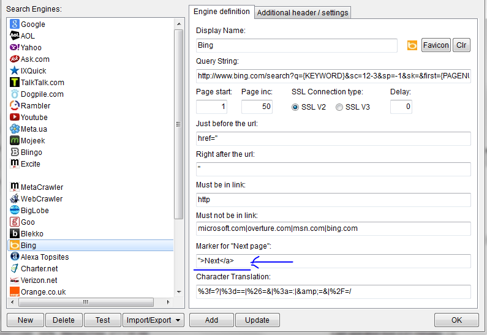Focus the Just before the url field
487x335 pixels.
(x=333, y=138)
